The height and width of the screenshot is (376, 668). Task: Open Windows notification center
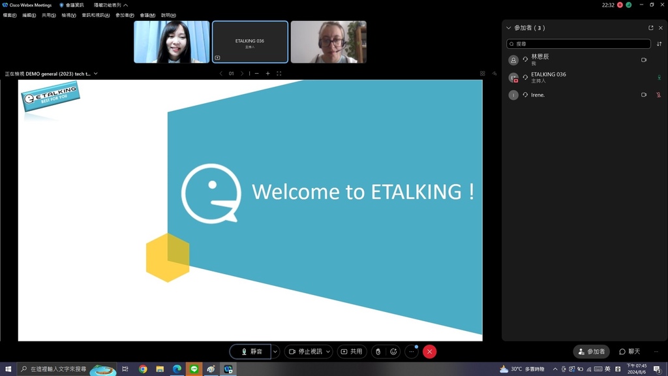(658, 369)
